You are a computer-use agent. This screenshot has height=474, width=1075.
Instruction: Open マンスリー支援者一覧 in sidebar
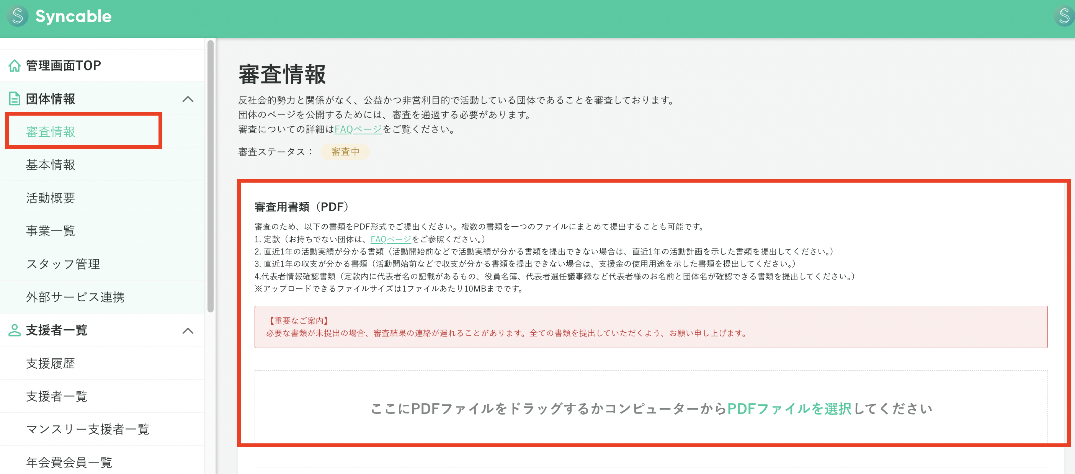click(88, 429)
